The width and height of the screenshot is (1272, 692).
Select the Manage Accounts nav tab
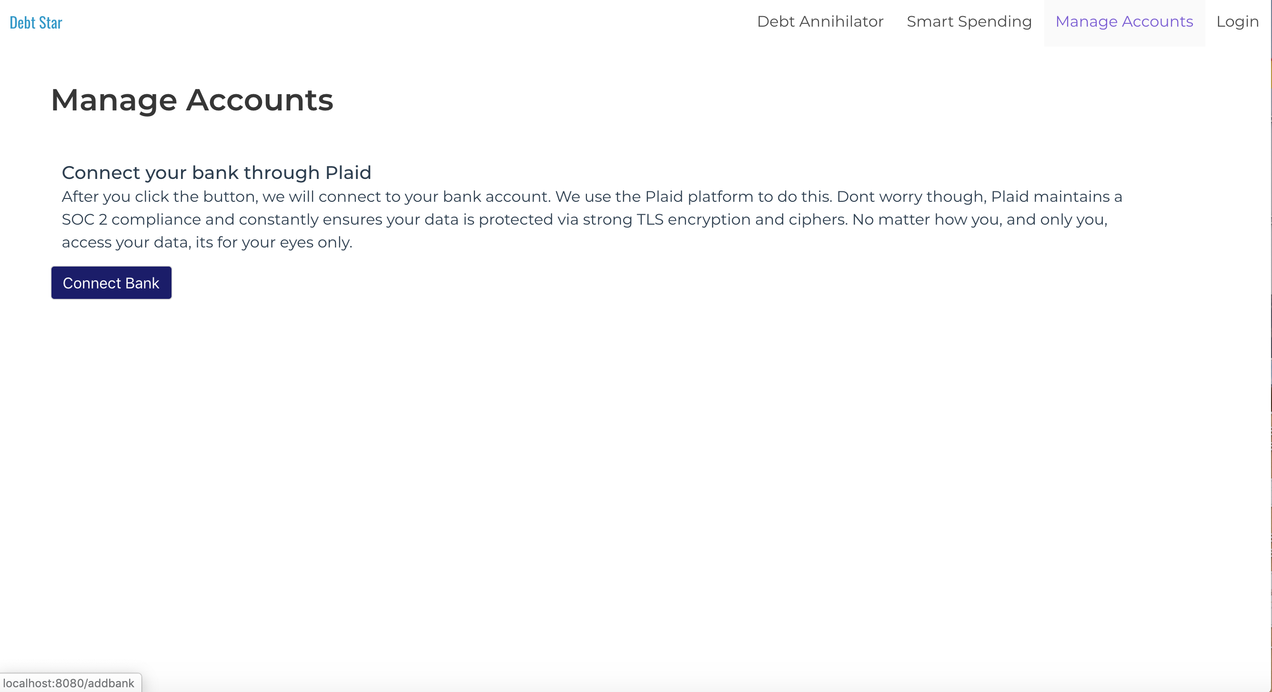1124,22
